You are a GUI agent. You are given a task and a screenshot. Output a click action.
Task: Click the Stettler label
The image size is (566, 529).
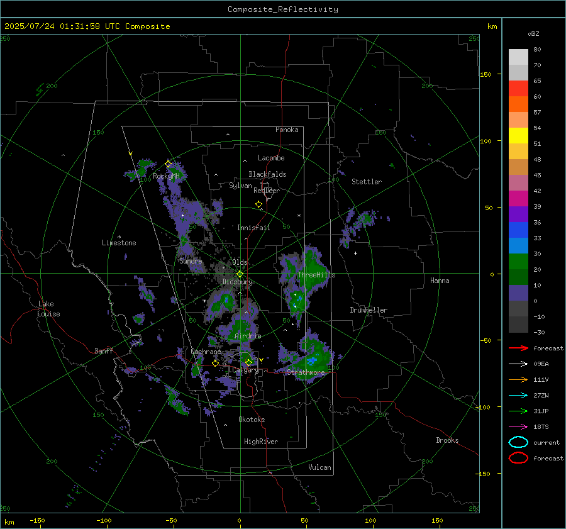[x=367, y=182]
